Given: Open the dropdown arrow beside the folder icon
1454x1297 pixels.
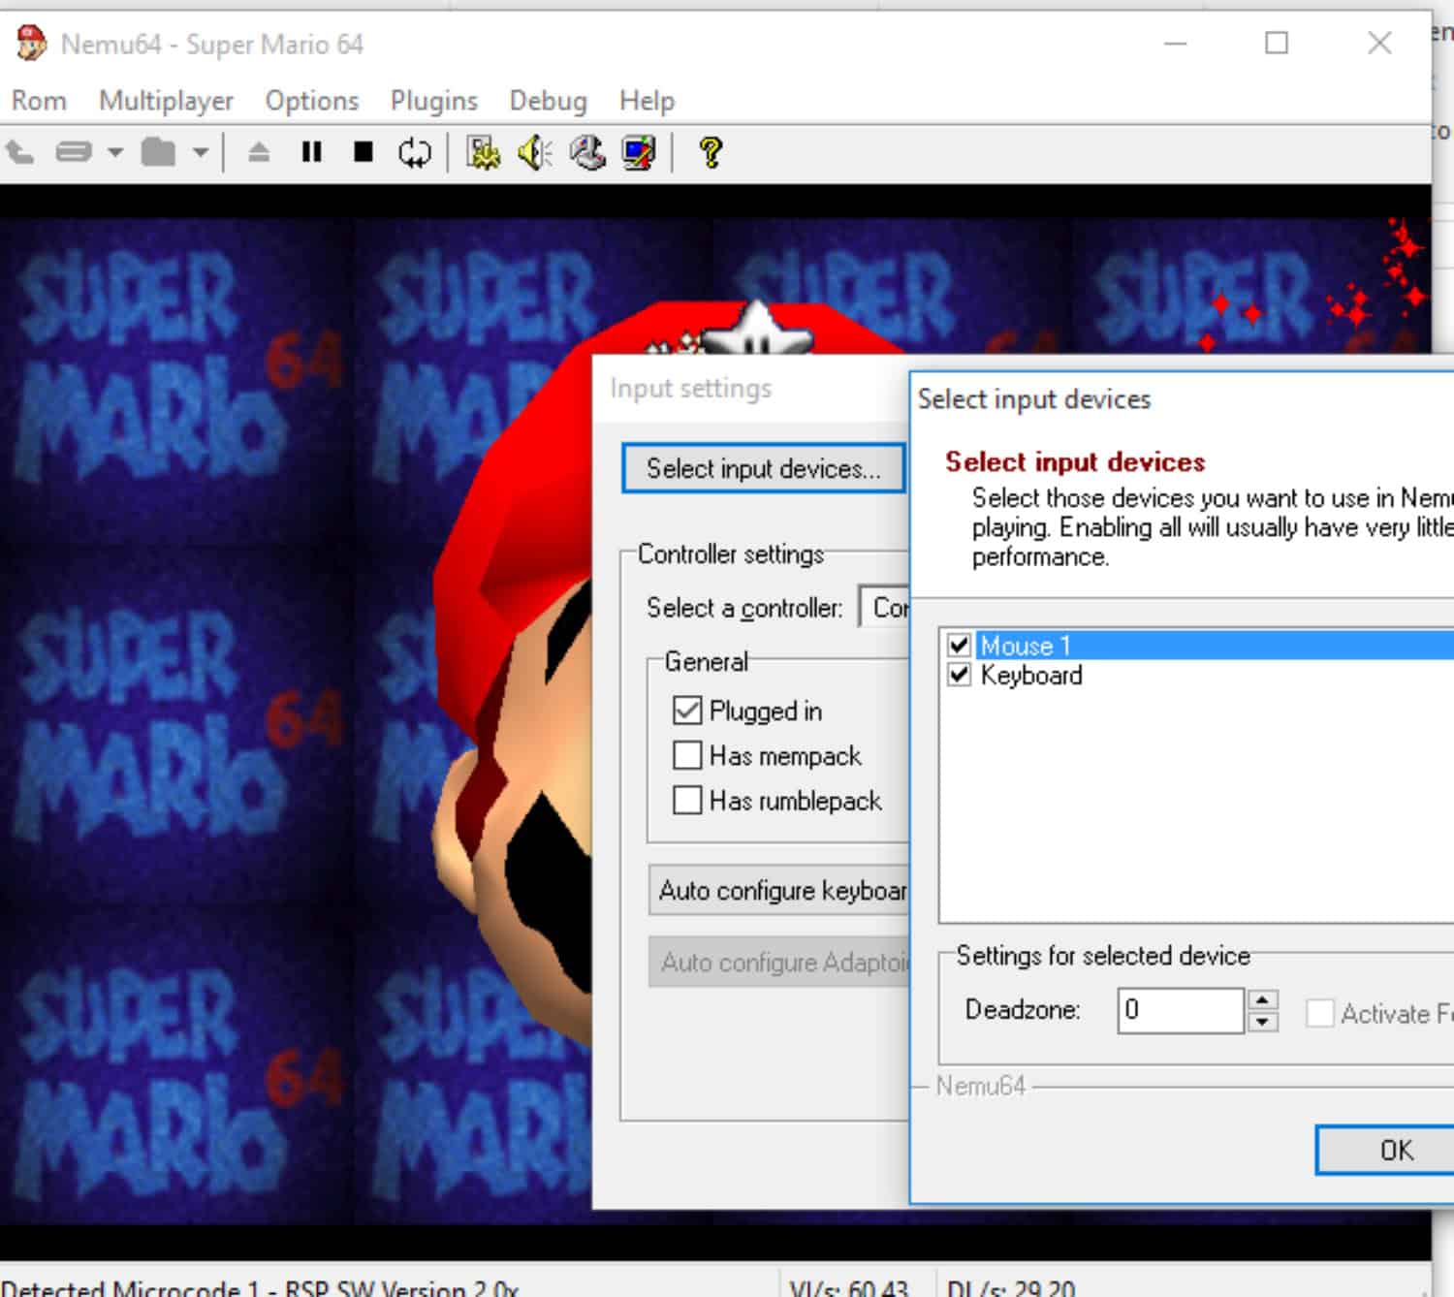Looking at the screenshot, I should (201, 152).
